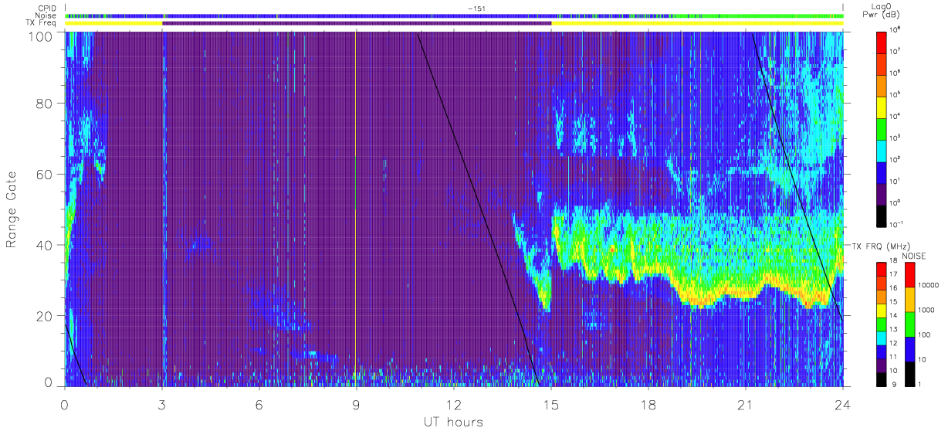
Task: Click the TX Freq row label at top left
Action: (x=42, y=23)
